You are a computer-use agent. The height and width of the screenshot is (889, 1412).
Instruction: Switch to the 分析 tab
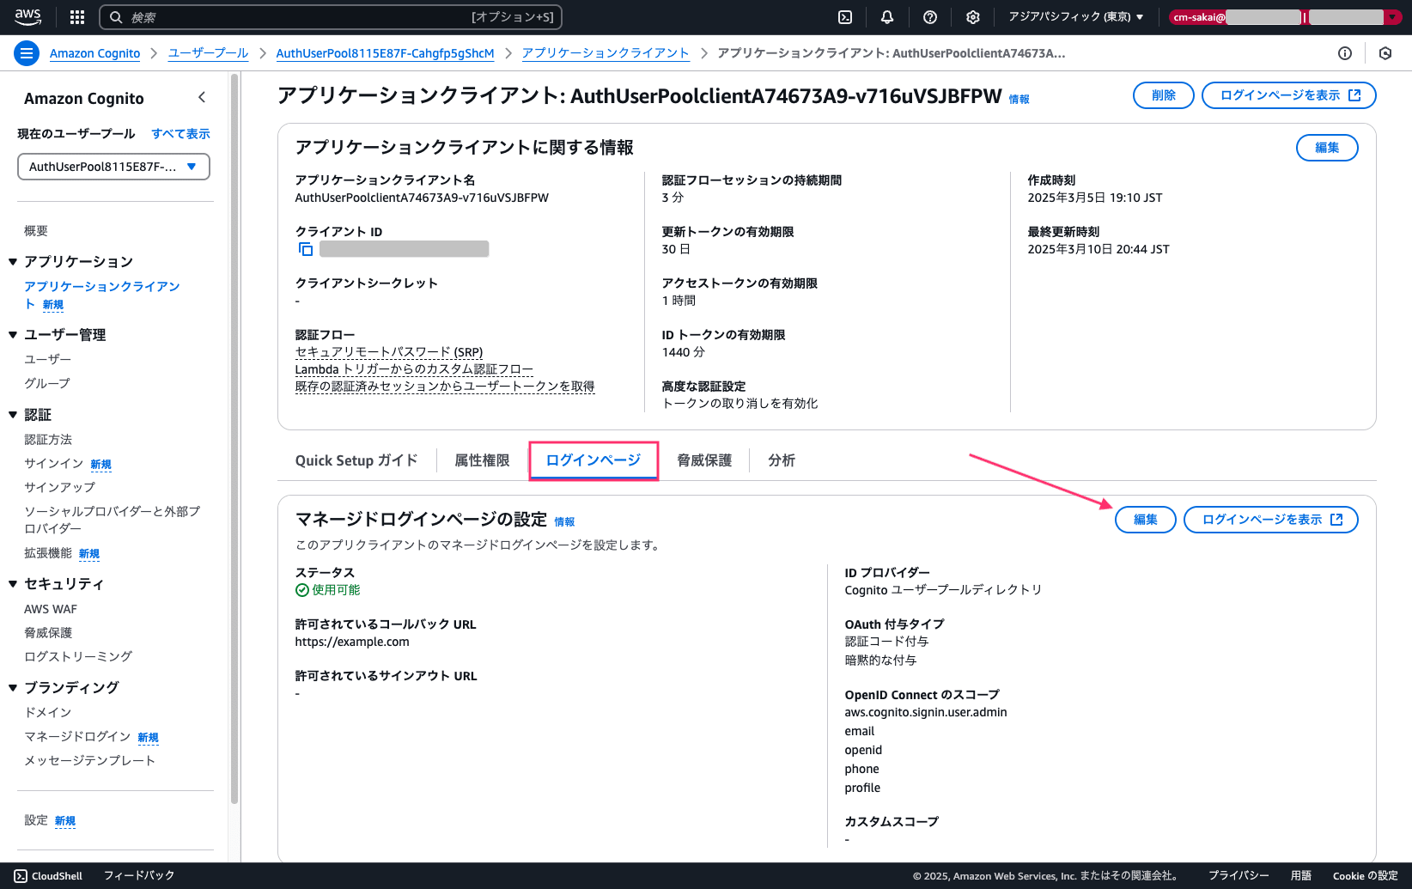(782, 460)
